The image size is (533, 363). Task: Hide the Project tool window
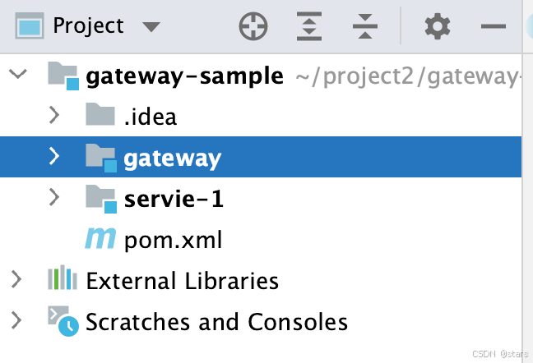point(494,26)
